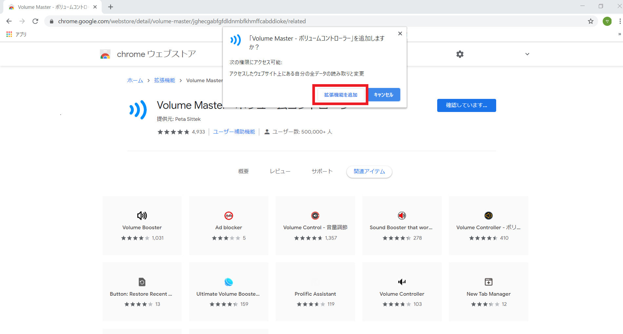Select the Sound Booster extension icon
This screenshot has width=623, height=334.
click(x=401, y=215)
